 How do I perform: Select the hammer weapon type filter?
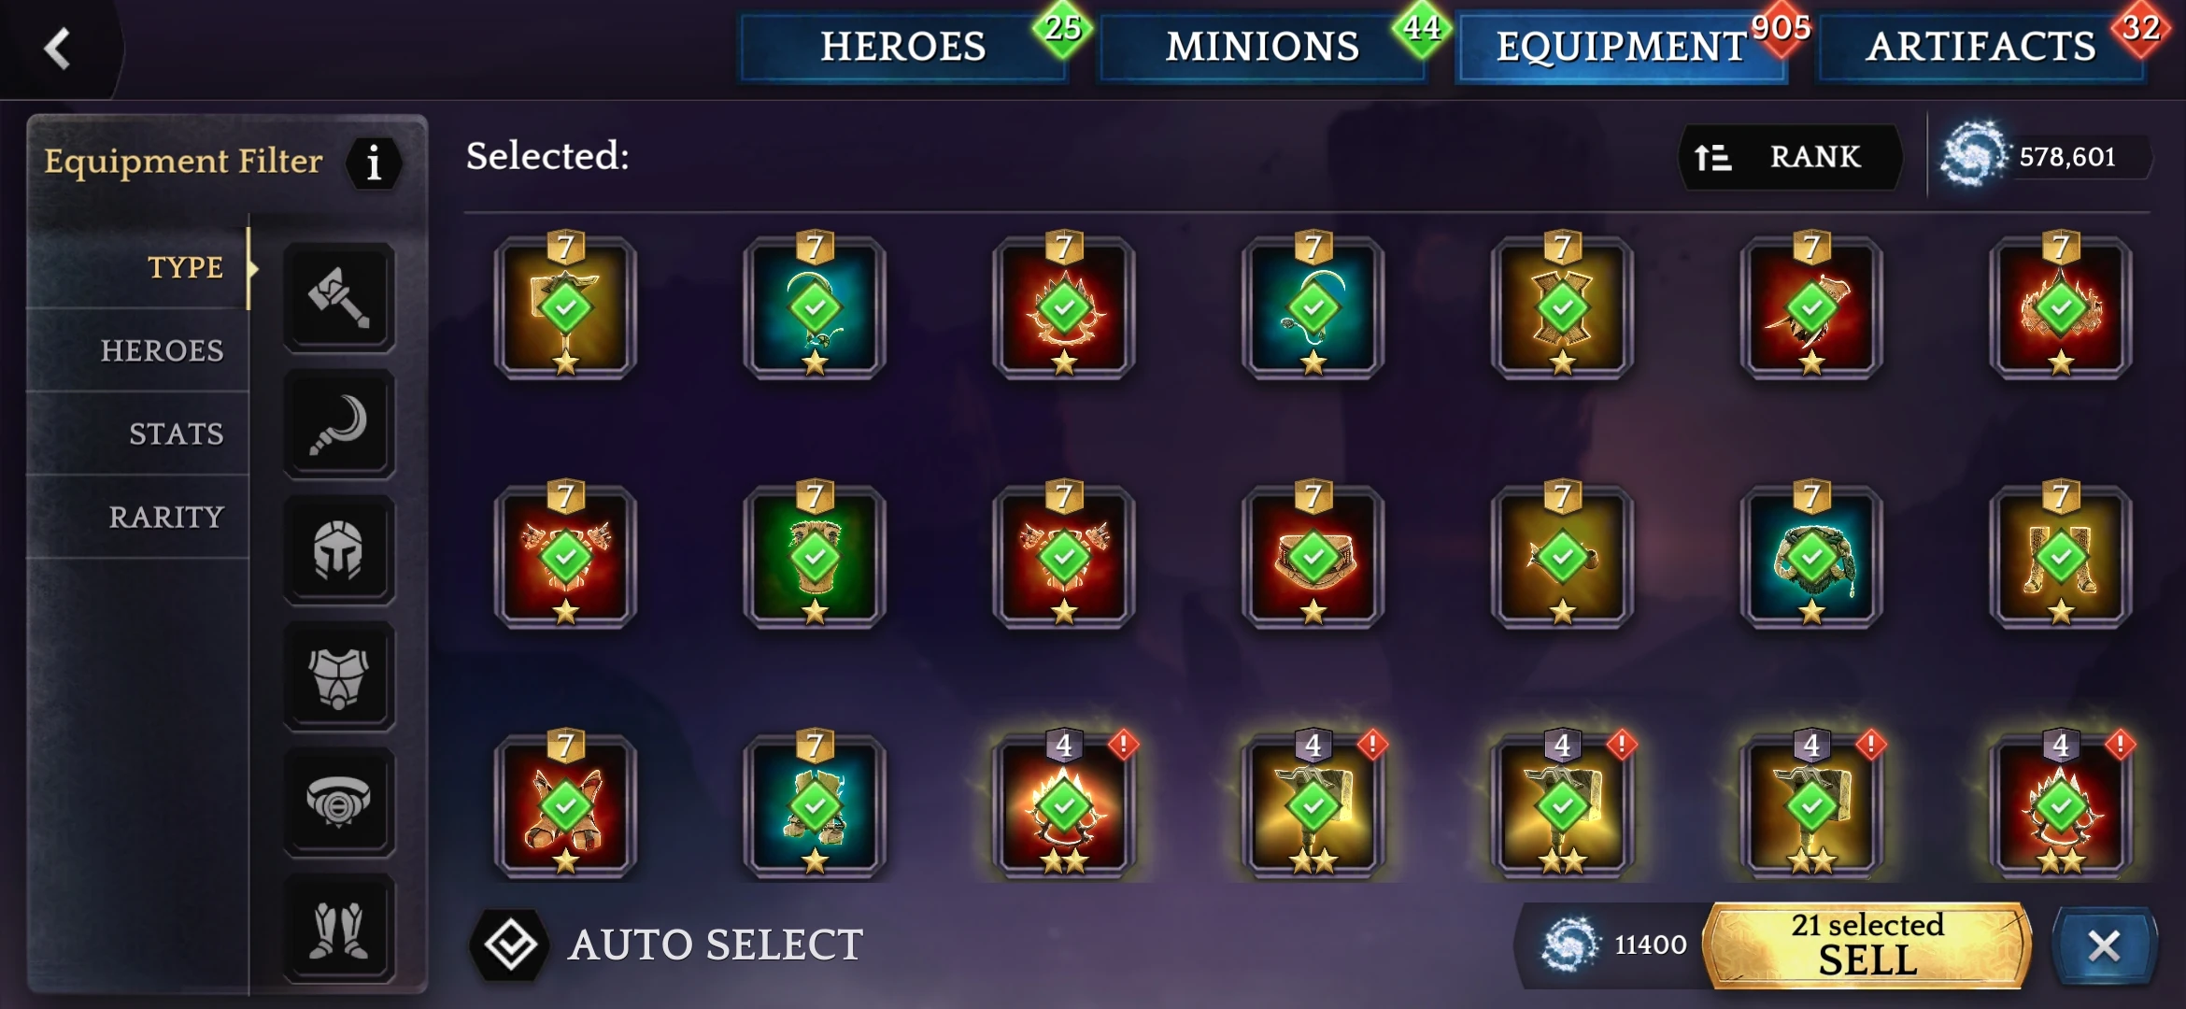339,297
